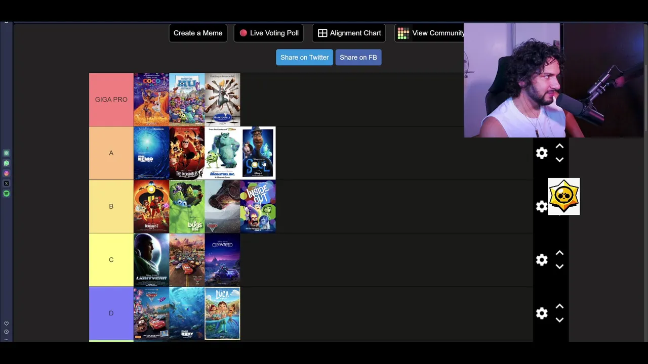Open WhatsApp in browser sidebar
Screen dimensions: 648x364
tap(6, 163)
